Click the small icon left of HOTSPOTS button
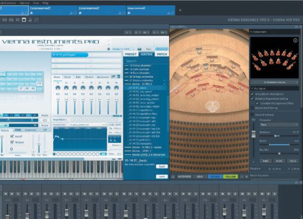This screenshot has width=303, height=219. click(x=173, y=177)
